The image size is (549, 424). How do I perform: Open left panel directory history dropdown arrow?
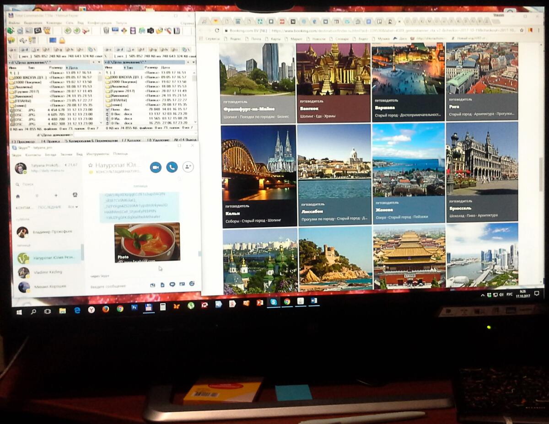(x=100, y=62)
